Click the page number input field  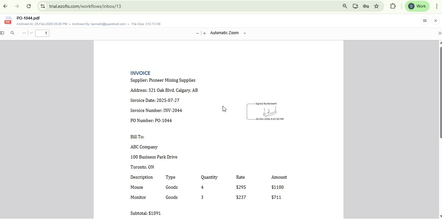pyautogui.click(x=42, y=33)
